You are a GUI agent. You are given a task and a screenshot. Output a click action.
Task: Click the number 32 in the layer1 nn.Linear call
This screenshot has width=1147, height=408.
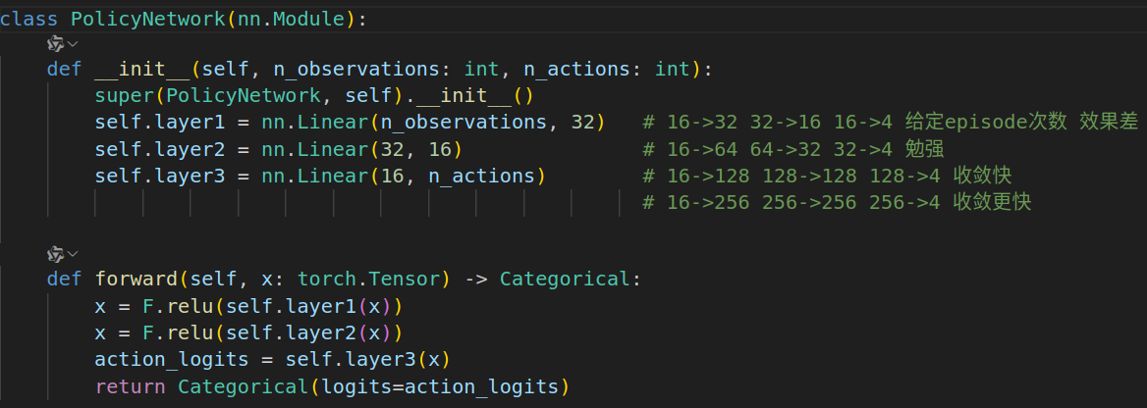[583, 123]
